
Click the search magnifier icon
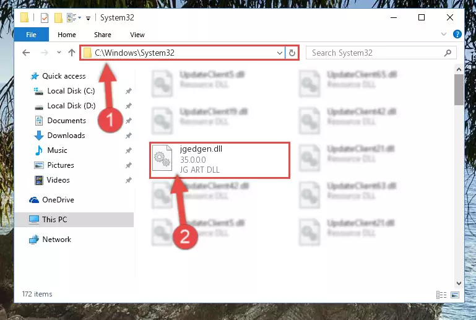click(448, 53)
